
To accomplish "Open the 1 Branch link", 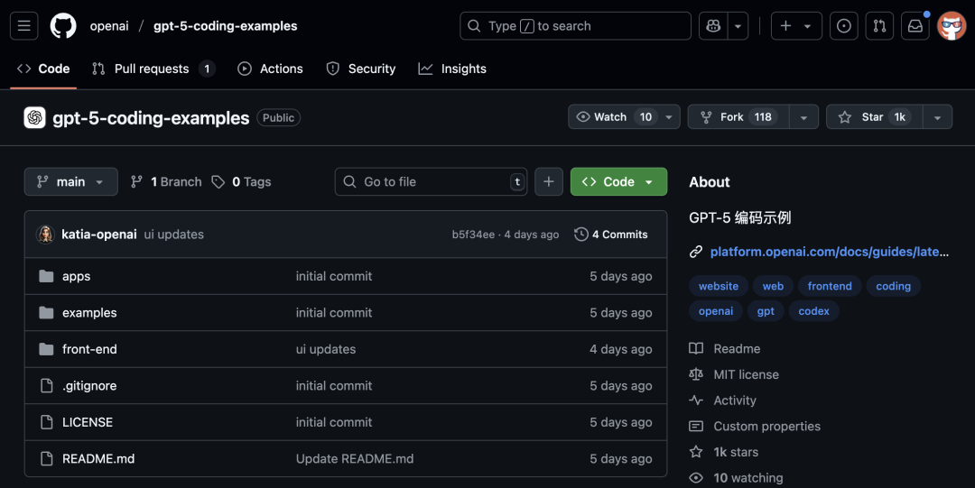I will [166, 181].
